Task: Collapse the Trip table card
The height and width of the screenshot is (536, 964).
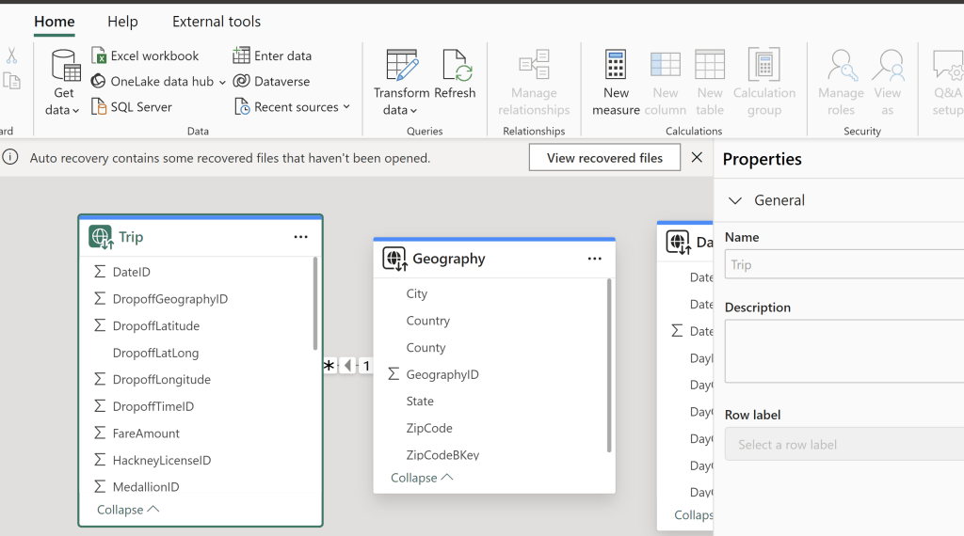Action: click(128, 510)
